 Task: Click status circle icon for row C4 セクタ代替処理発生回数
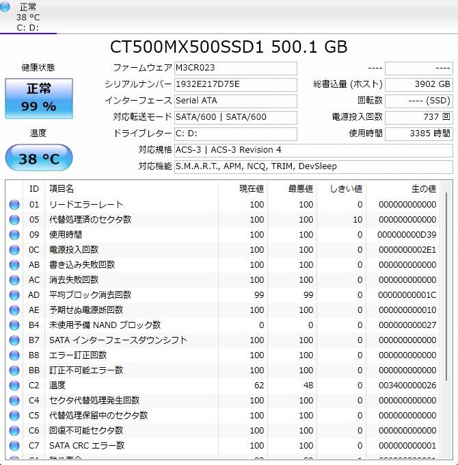click(x=14, y=401)
